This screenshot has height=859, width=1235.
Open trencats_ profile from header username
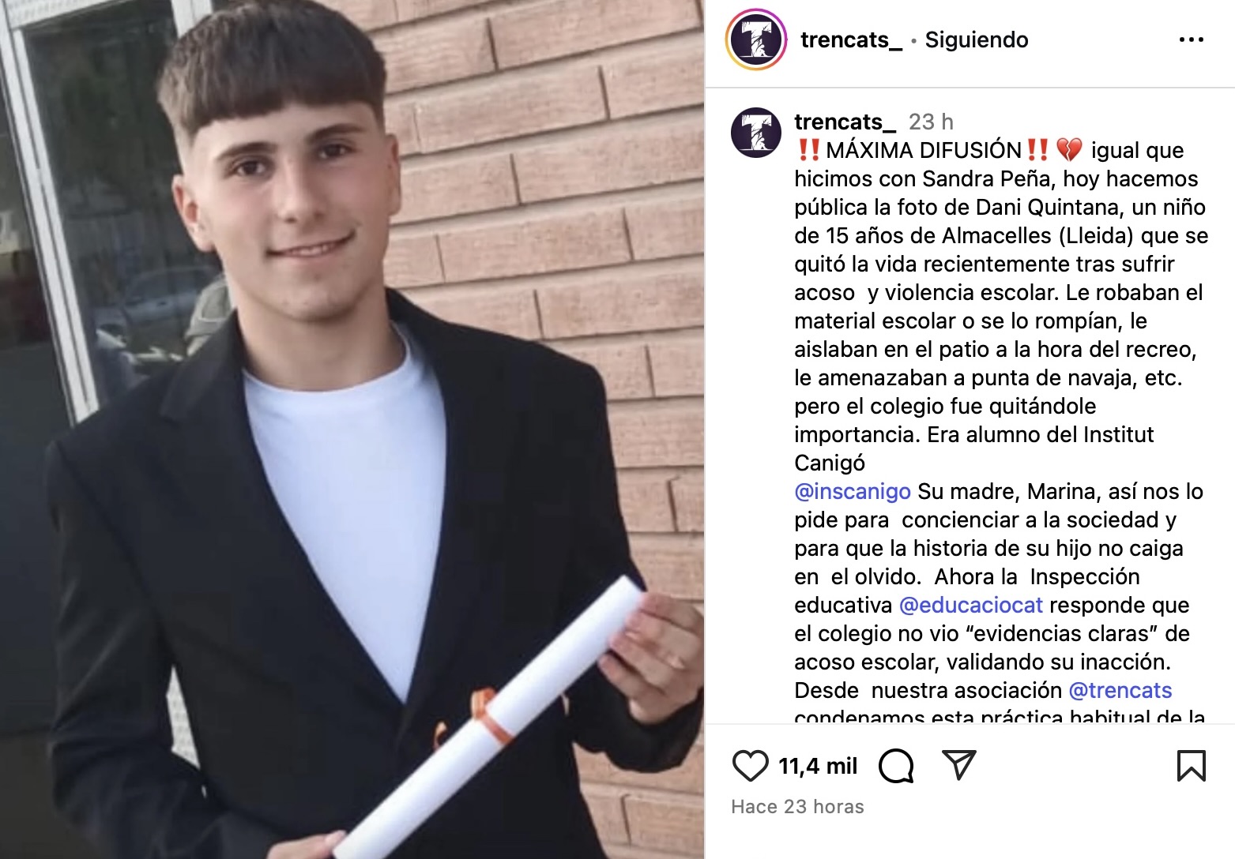coord(851,39)
